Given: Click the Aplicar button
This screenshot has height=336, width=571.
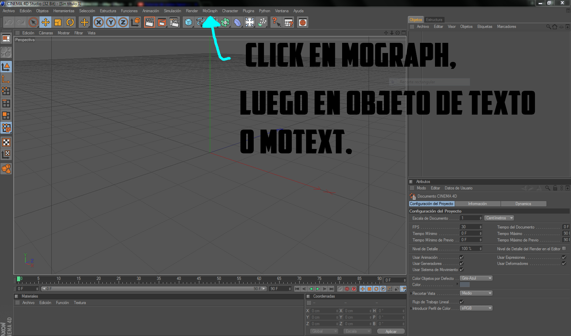Looking at the screenshot, I should pyautogui.click(x=391, y=331).
